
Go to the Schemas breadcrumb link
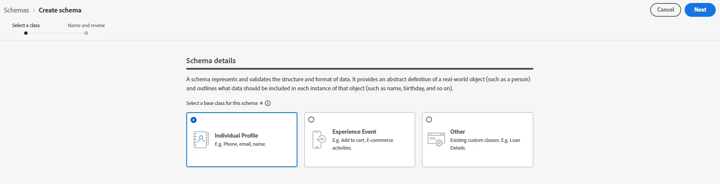click(16, 10)
